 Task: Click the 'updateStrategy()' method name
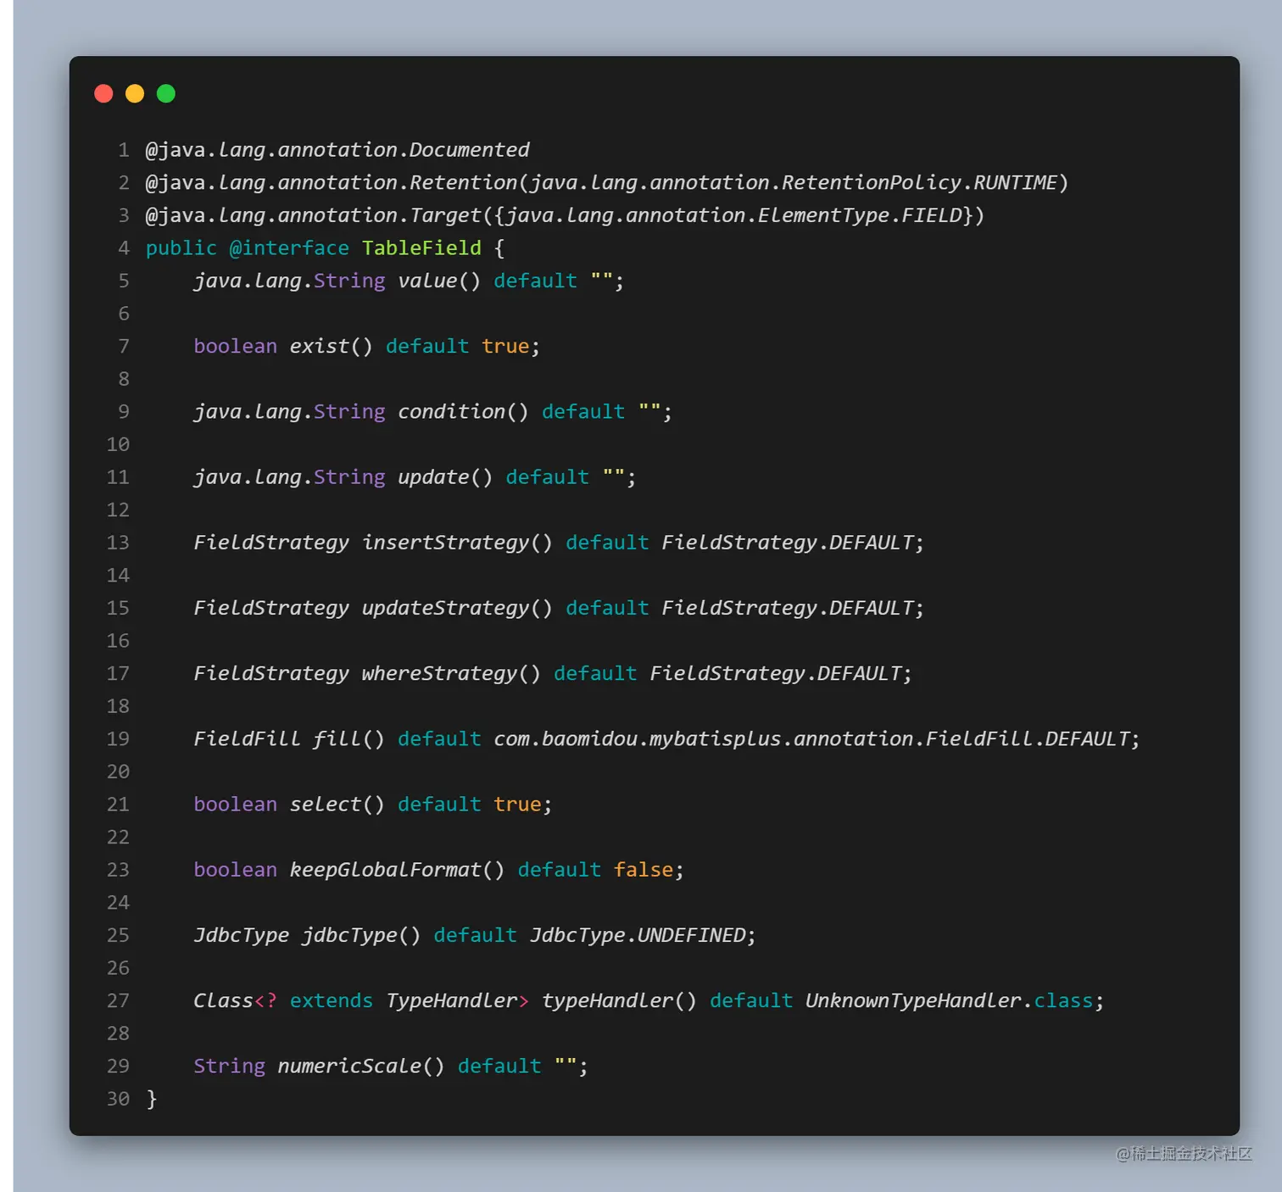[457, 608]
